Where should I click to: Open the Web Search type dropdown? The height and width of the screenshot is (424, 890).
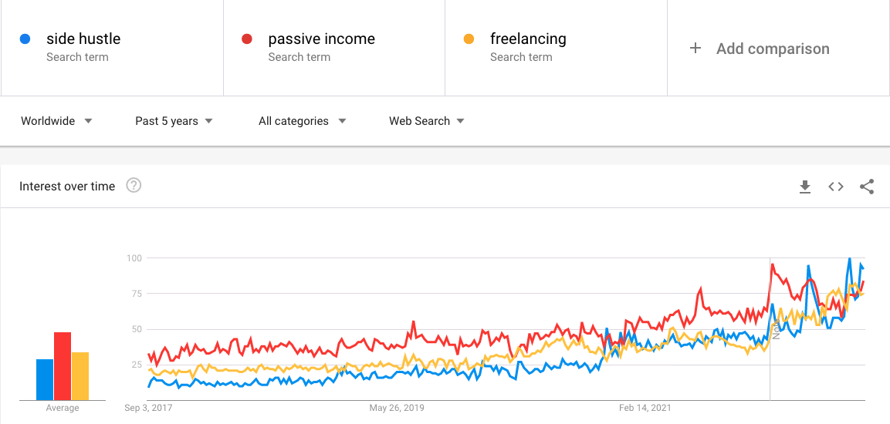[x=426, y=121]
